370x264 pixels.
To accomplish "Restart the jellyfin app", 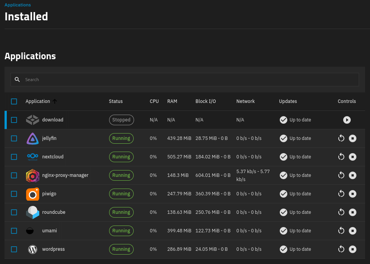I will tap(341, 138).
